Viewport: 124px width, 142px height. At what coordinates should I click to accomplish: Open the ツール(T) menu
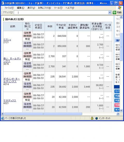[58, 8]
